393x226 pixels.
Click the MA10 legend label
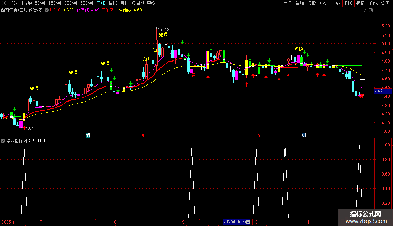click(56, 10)
